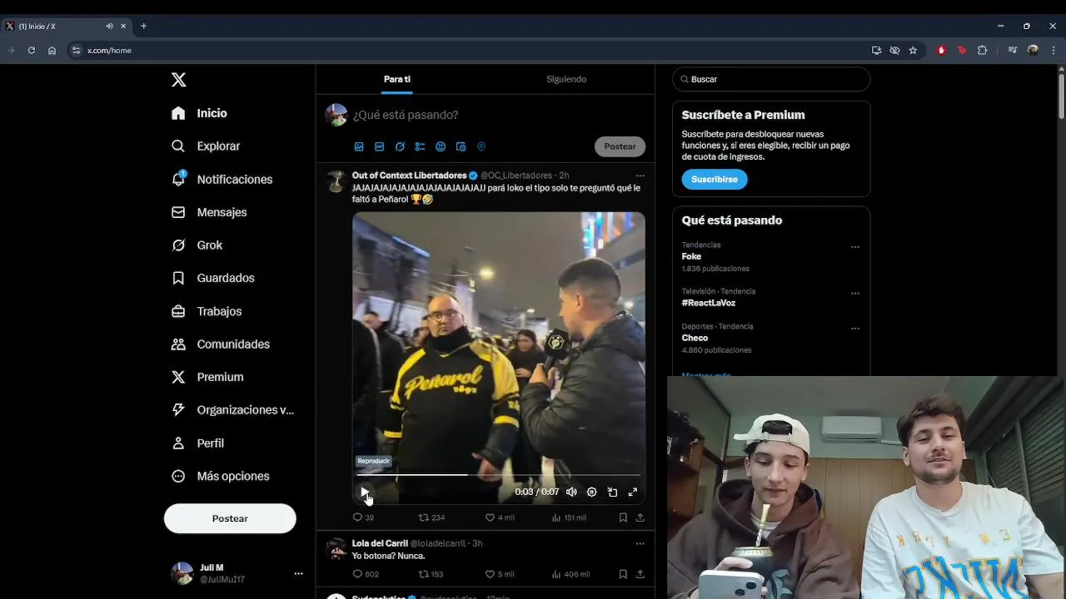
Task: Open more options on Lola del Carril post
Action: pyautogui.click(x=640, y=543)
